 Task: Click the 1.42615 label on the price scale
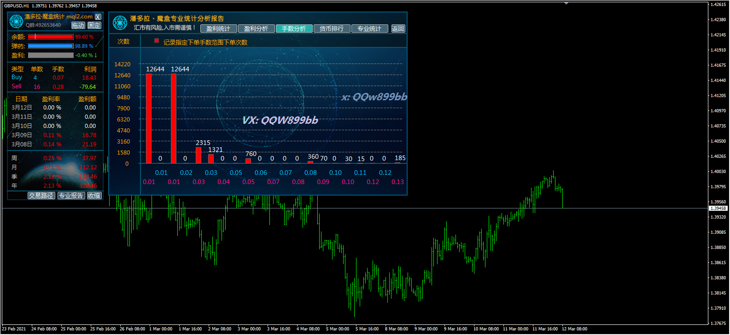coord(718,5)
